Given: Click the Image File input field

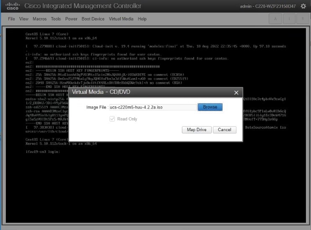Looking at the screenshot, I should (x=153, y=107).
